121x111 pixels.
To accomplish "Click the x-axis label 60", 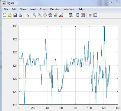I will [x=61, y=108].
